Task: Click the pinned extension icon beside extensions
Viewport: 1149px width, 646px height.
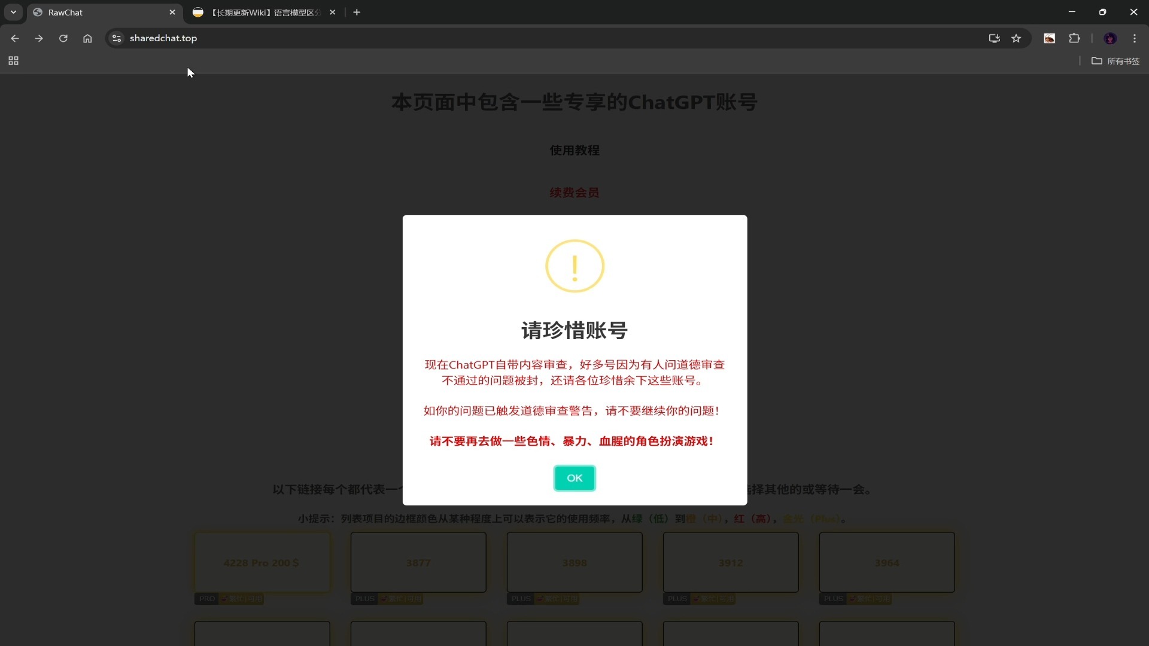Action: [x=1050, y=38]
